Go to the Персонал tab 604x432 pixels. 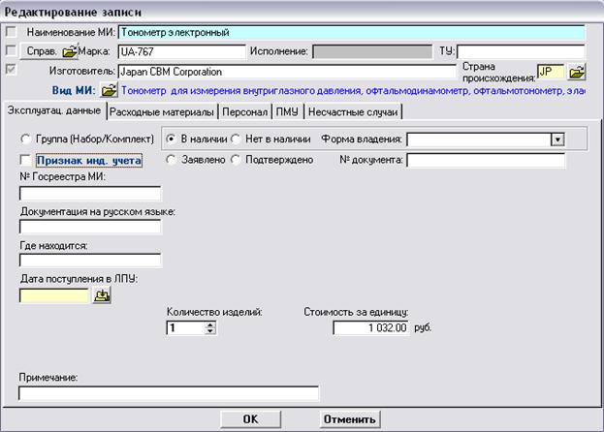click(x=244, y=111)
